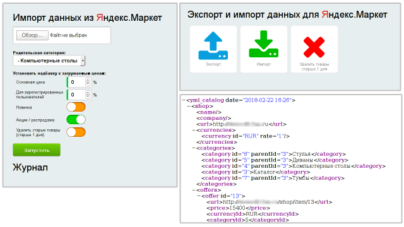Click the XML category line Компьютерные столы
404x227 pixels.
(x=294, y=166)
